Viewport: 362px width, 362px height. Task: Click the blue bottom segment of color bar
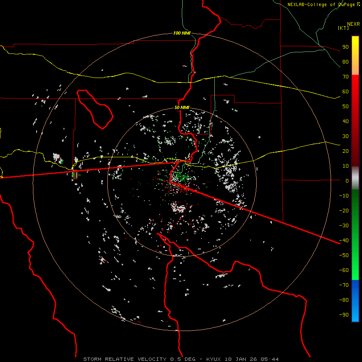click(355, 301)
